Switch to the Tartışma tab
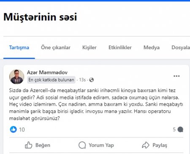Screen dimensions: 190x154 pos(19,48)
